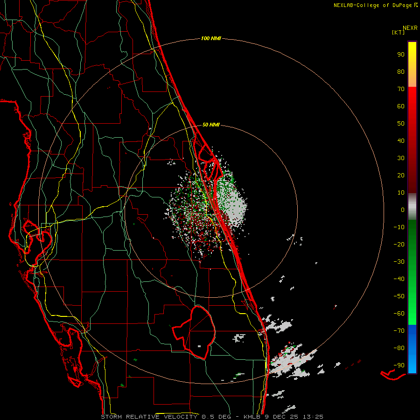Select the positive 40 scale label
The width and height of the screenshot is (420, 420).
(x=401, y=140)
